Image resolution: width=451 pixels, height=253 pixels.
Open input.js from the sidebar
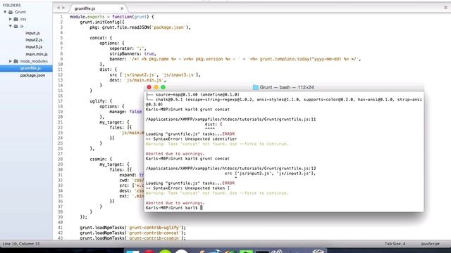tap(32, 33)
